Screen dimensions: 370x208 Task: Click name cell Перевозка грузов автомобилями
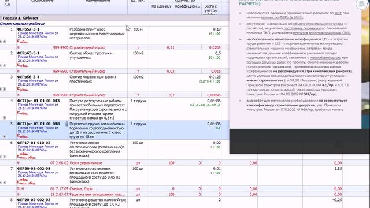98,130
